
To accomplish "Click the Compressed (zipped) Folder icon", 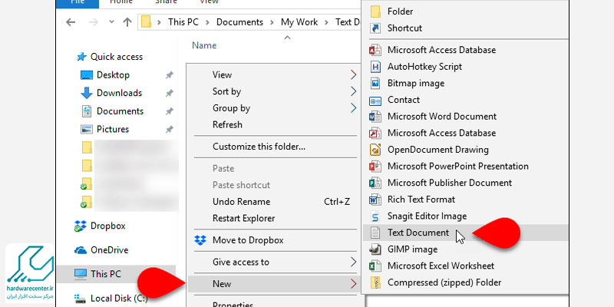I will tap(375, 282).
